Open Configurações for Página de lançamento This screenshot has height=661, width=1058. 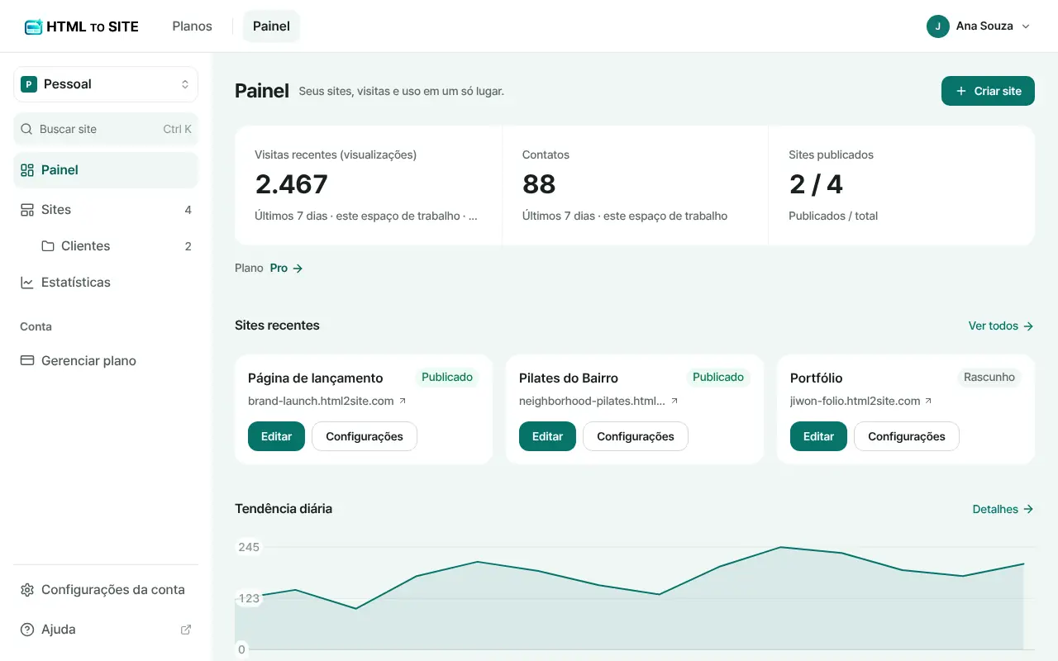[365, 436]
